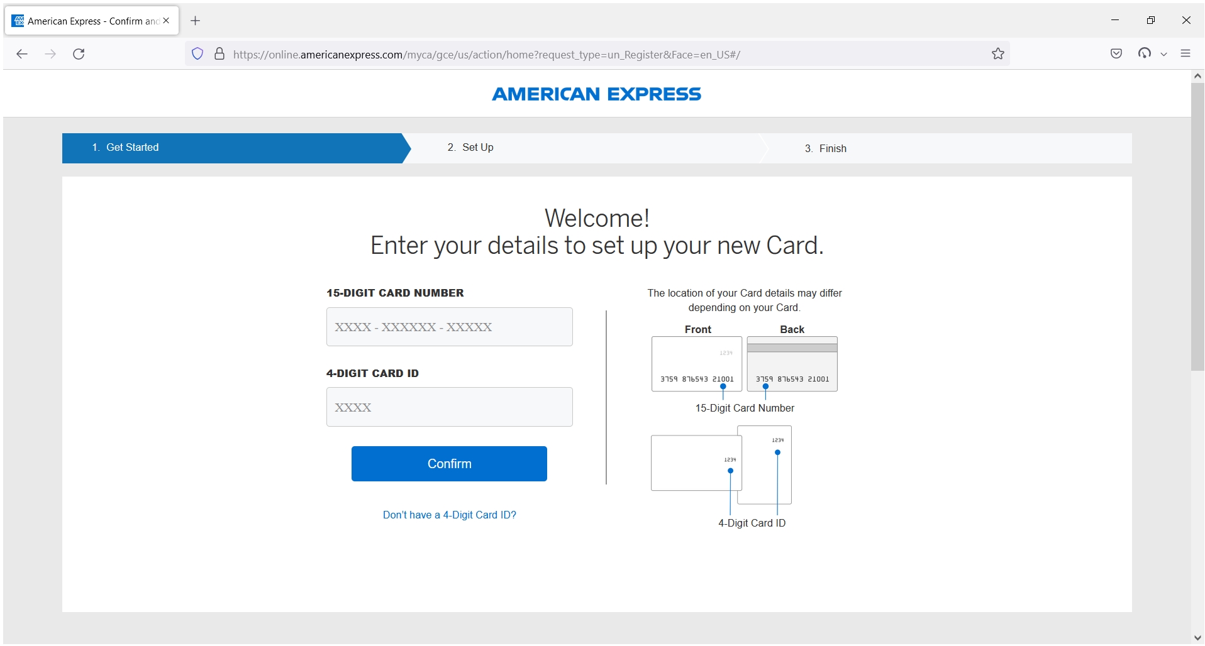Expand the chevron next to the headset icon
Screen dimensions: 1205x646
[x=1164, y=54]
